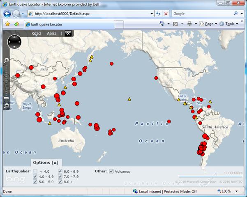Click Local intranet security zone indicator
Screen dimensions: 247x197
tap(165, 191)
